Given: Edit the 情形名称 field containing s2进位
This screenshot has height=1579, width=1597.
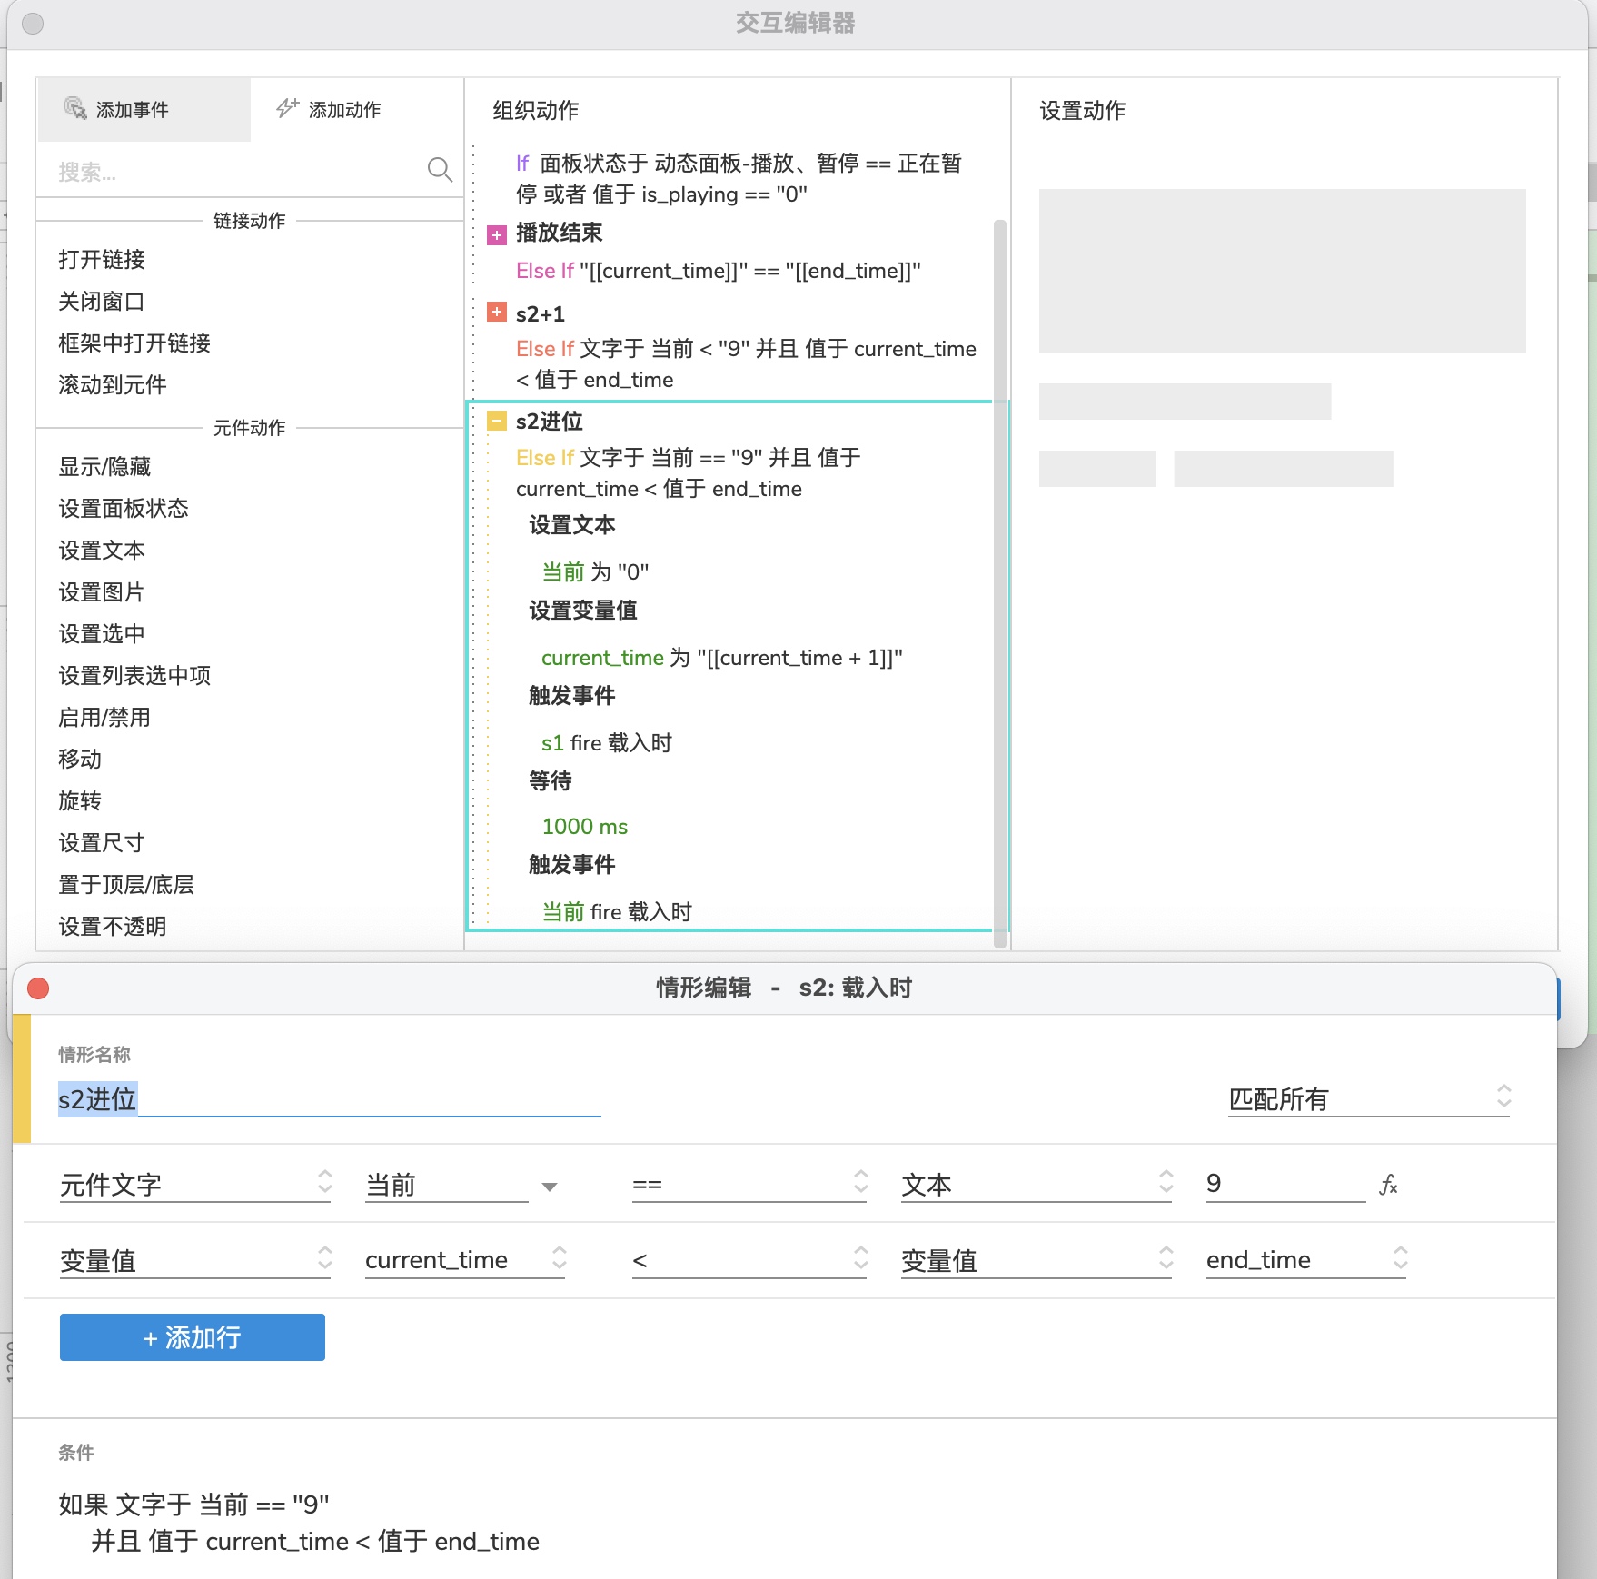Looking at the screenshot, I should [329, 1099].
